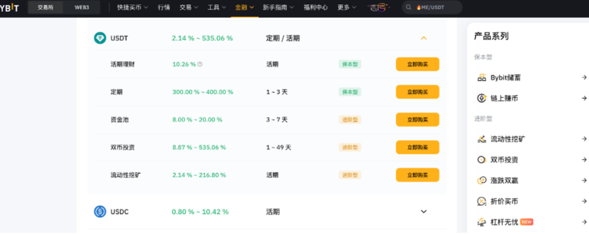Screen dimensions: 589x234
Task: Click the 进阶型 tag on 资金池 row
Action: 350,119
